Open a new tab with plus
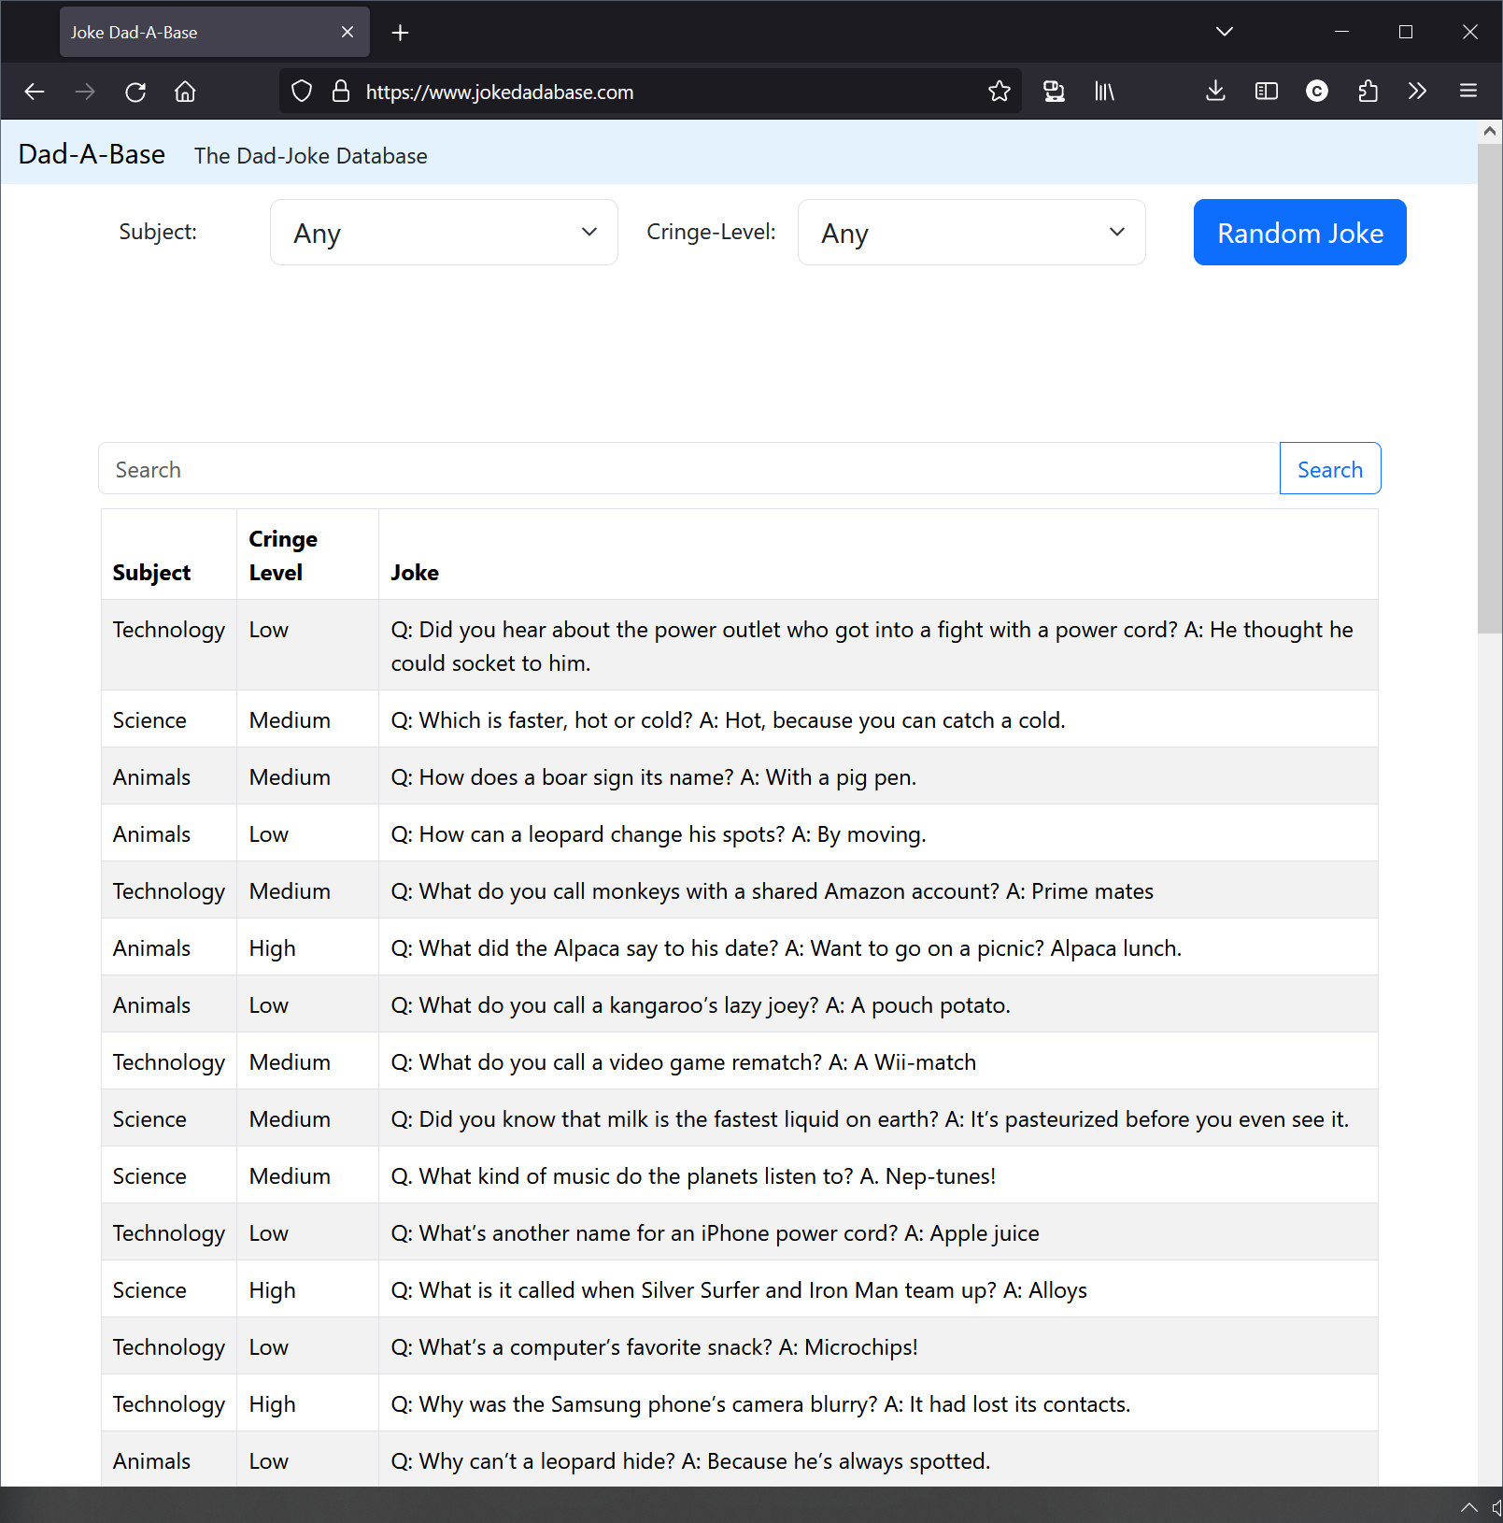The width and height of the screenshot is (1503, 1523). click(400, 33)
